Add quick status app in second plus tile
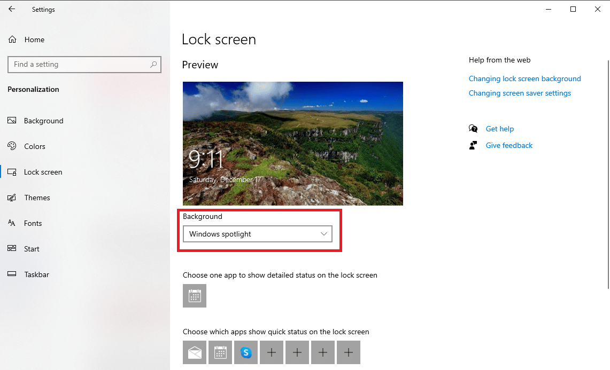 (297, 352)
